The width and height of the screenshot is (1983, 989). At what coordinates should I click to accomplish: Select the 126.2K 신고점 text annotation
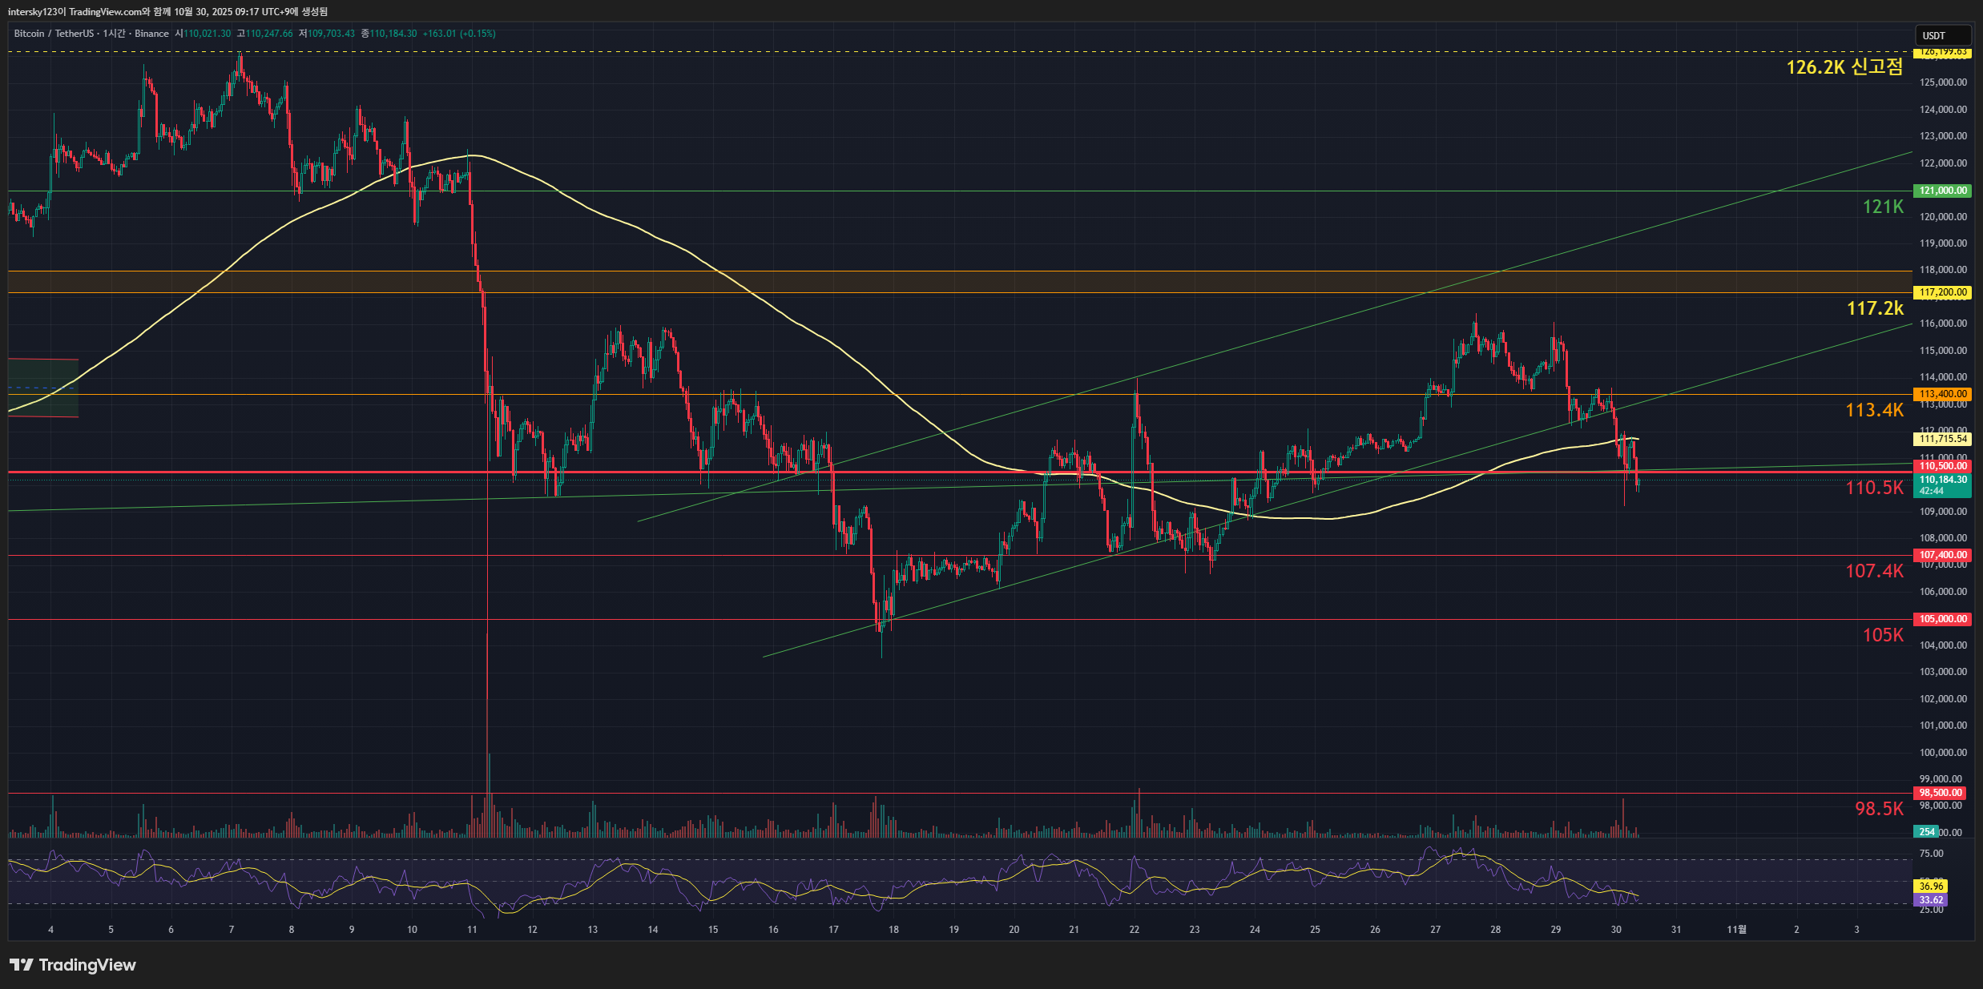pos(1844,67)
